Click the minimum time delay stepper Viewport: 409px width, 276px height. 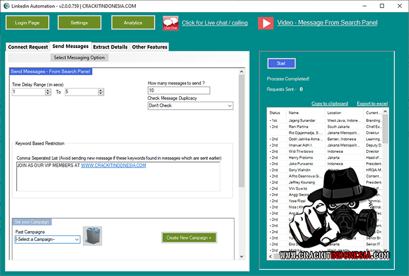tap(49, 92)
